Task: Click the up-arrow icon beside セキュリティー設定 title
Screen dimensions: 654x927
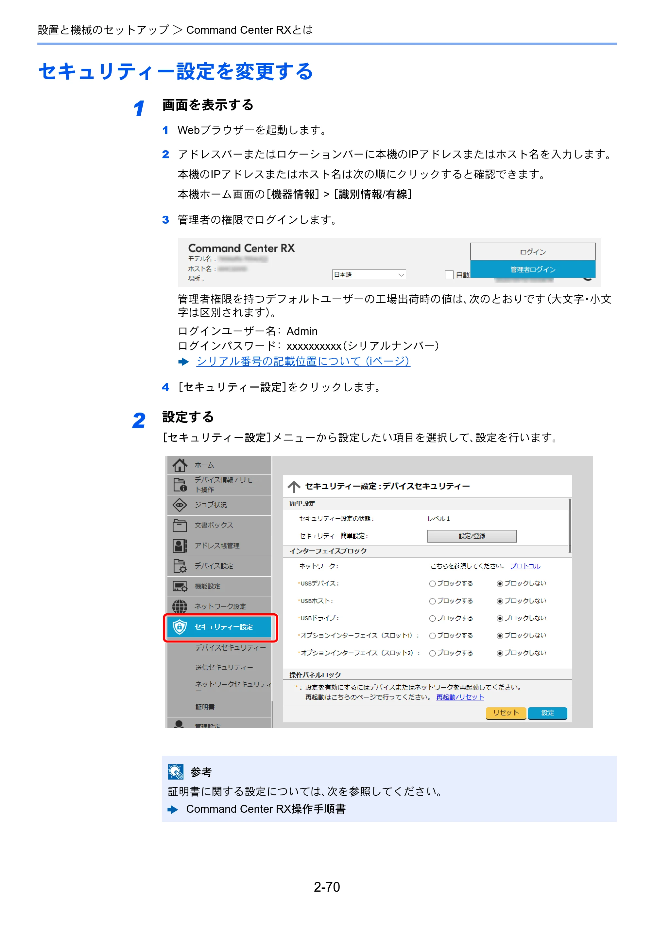Action: (294, 487)
